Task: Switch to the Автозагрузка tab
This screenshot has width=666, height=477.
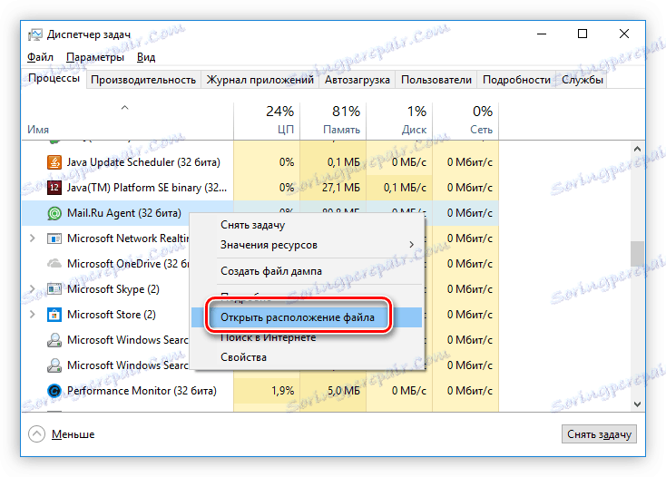Action: [357, 80]
